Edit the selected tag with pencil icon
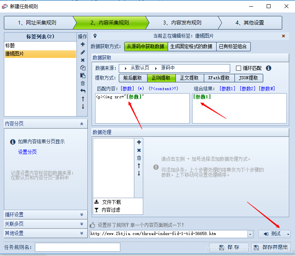This screenshot has width=295, height=256. [x=83, y=52]
